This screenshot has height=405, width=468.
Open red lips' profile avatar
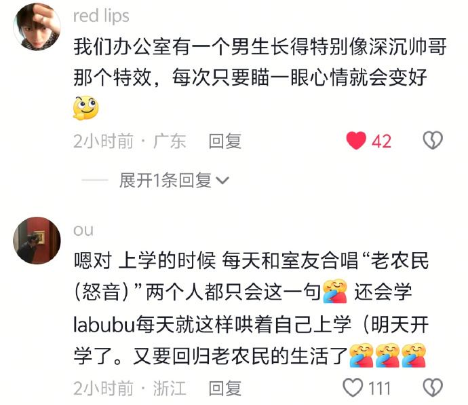(37, 27)
